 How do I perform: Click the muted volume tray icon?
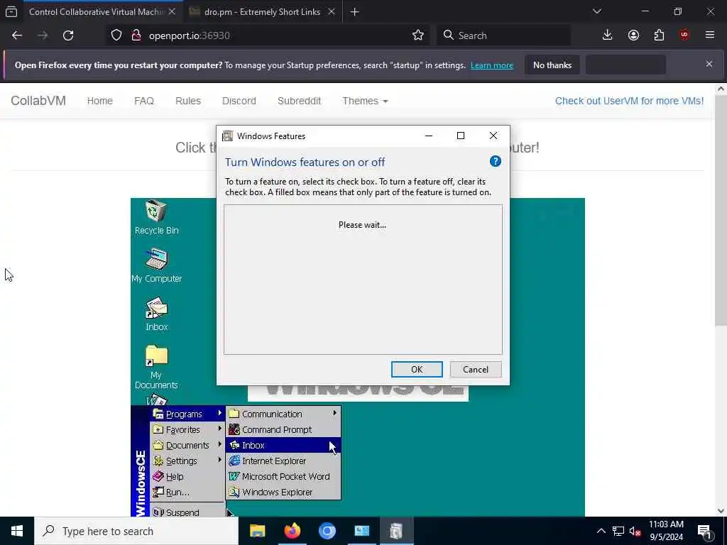click(635, 531)
